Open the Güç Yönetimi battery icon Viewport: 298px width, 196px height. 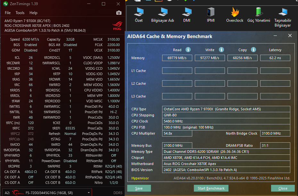pyautogui.click(x=259, y=15)
